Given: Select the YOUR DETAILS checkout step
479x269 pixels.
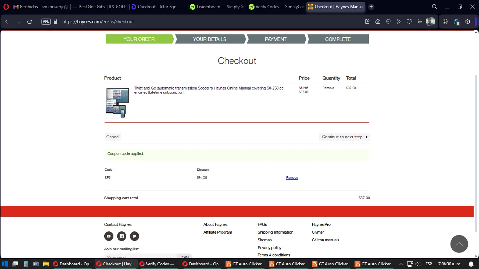Looking at the screenshot, I should pos(210,39).
